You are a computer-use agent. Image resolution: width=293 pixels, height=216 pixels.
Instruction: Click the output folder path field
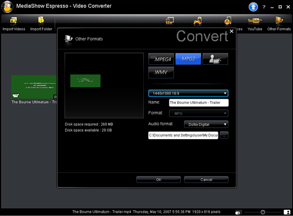183,135
